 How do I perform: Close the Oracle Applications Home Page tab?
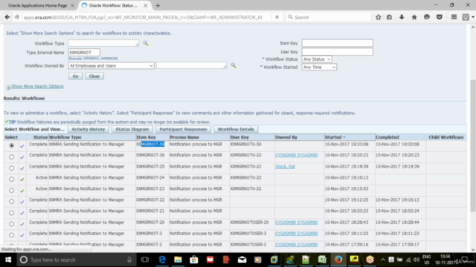tap(72, 5)
